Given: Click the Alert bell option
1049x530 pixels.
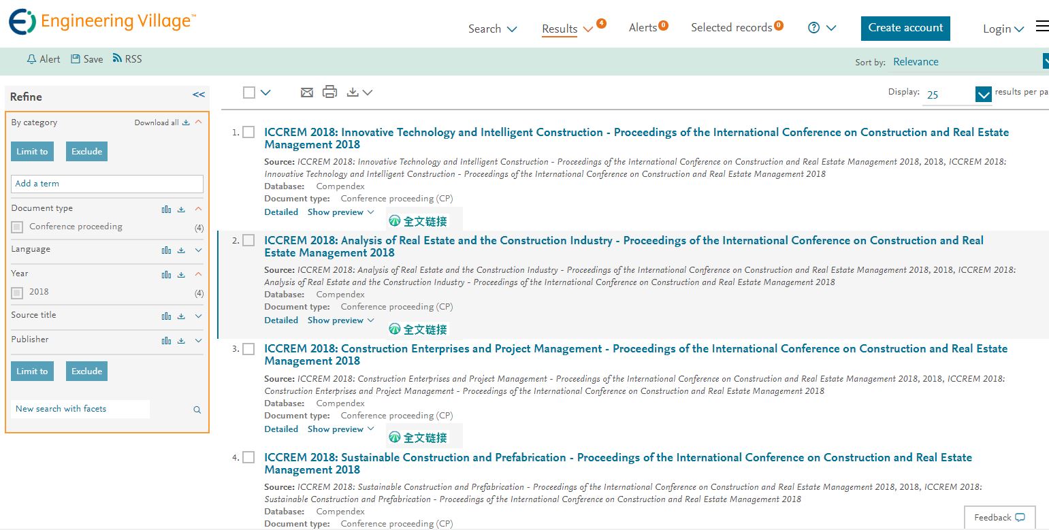Looking at the screenshot, I should coord(44,59).
